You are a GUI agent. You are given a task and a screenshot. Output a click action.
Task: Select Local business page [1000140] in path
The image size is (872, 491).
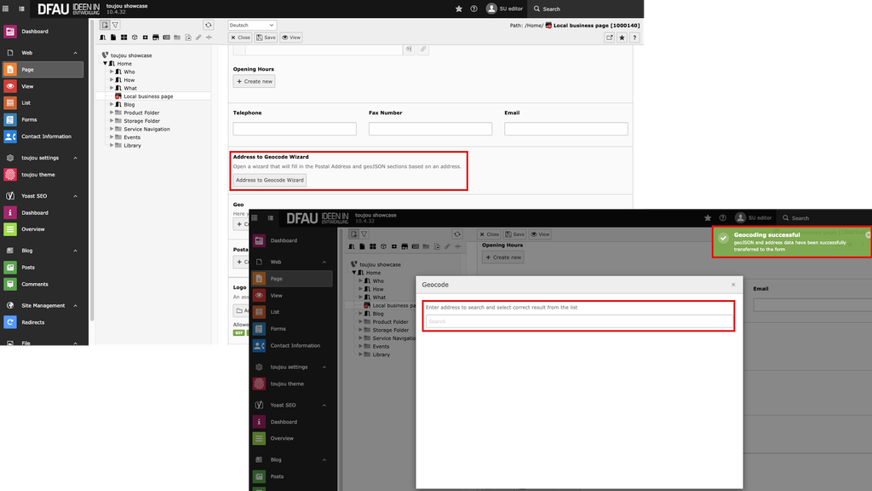point(596,26)
